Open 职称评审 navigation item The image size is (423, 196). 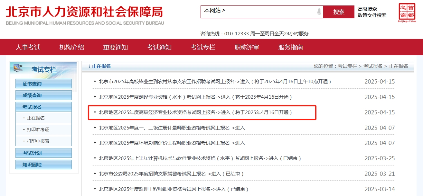247,47
